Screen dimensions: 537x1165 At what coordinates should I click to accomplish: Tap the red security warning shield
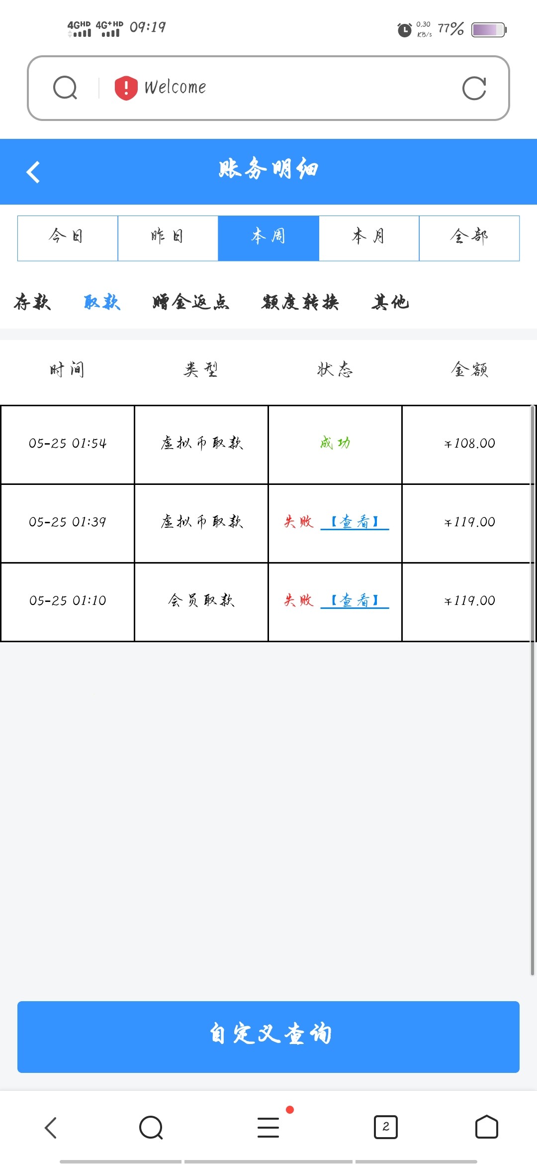pyautogui.click(x=126, y=88)
